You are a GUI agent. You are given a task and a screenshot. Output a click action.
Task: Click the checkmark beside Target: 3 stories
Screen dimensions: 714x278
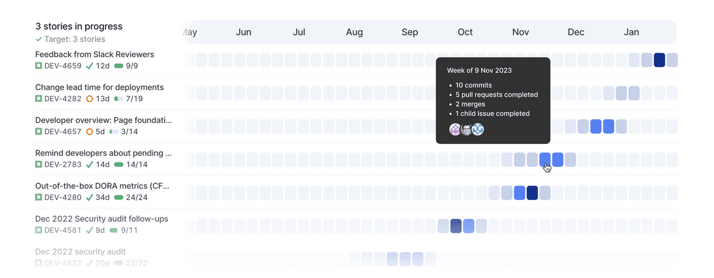(39, 39)
